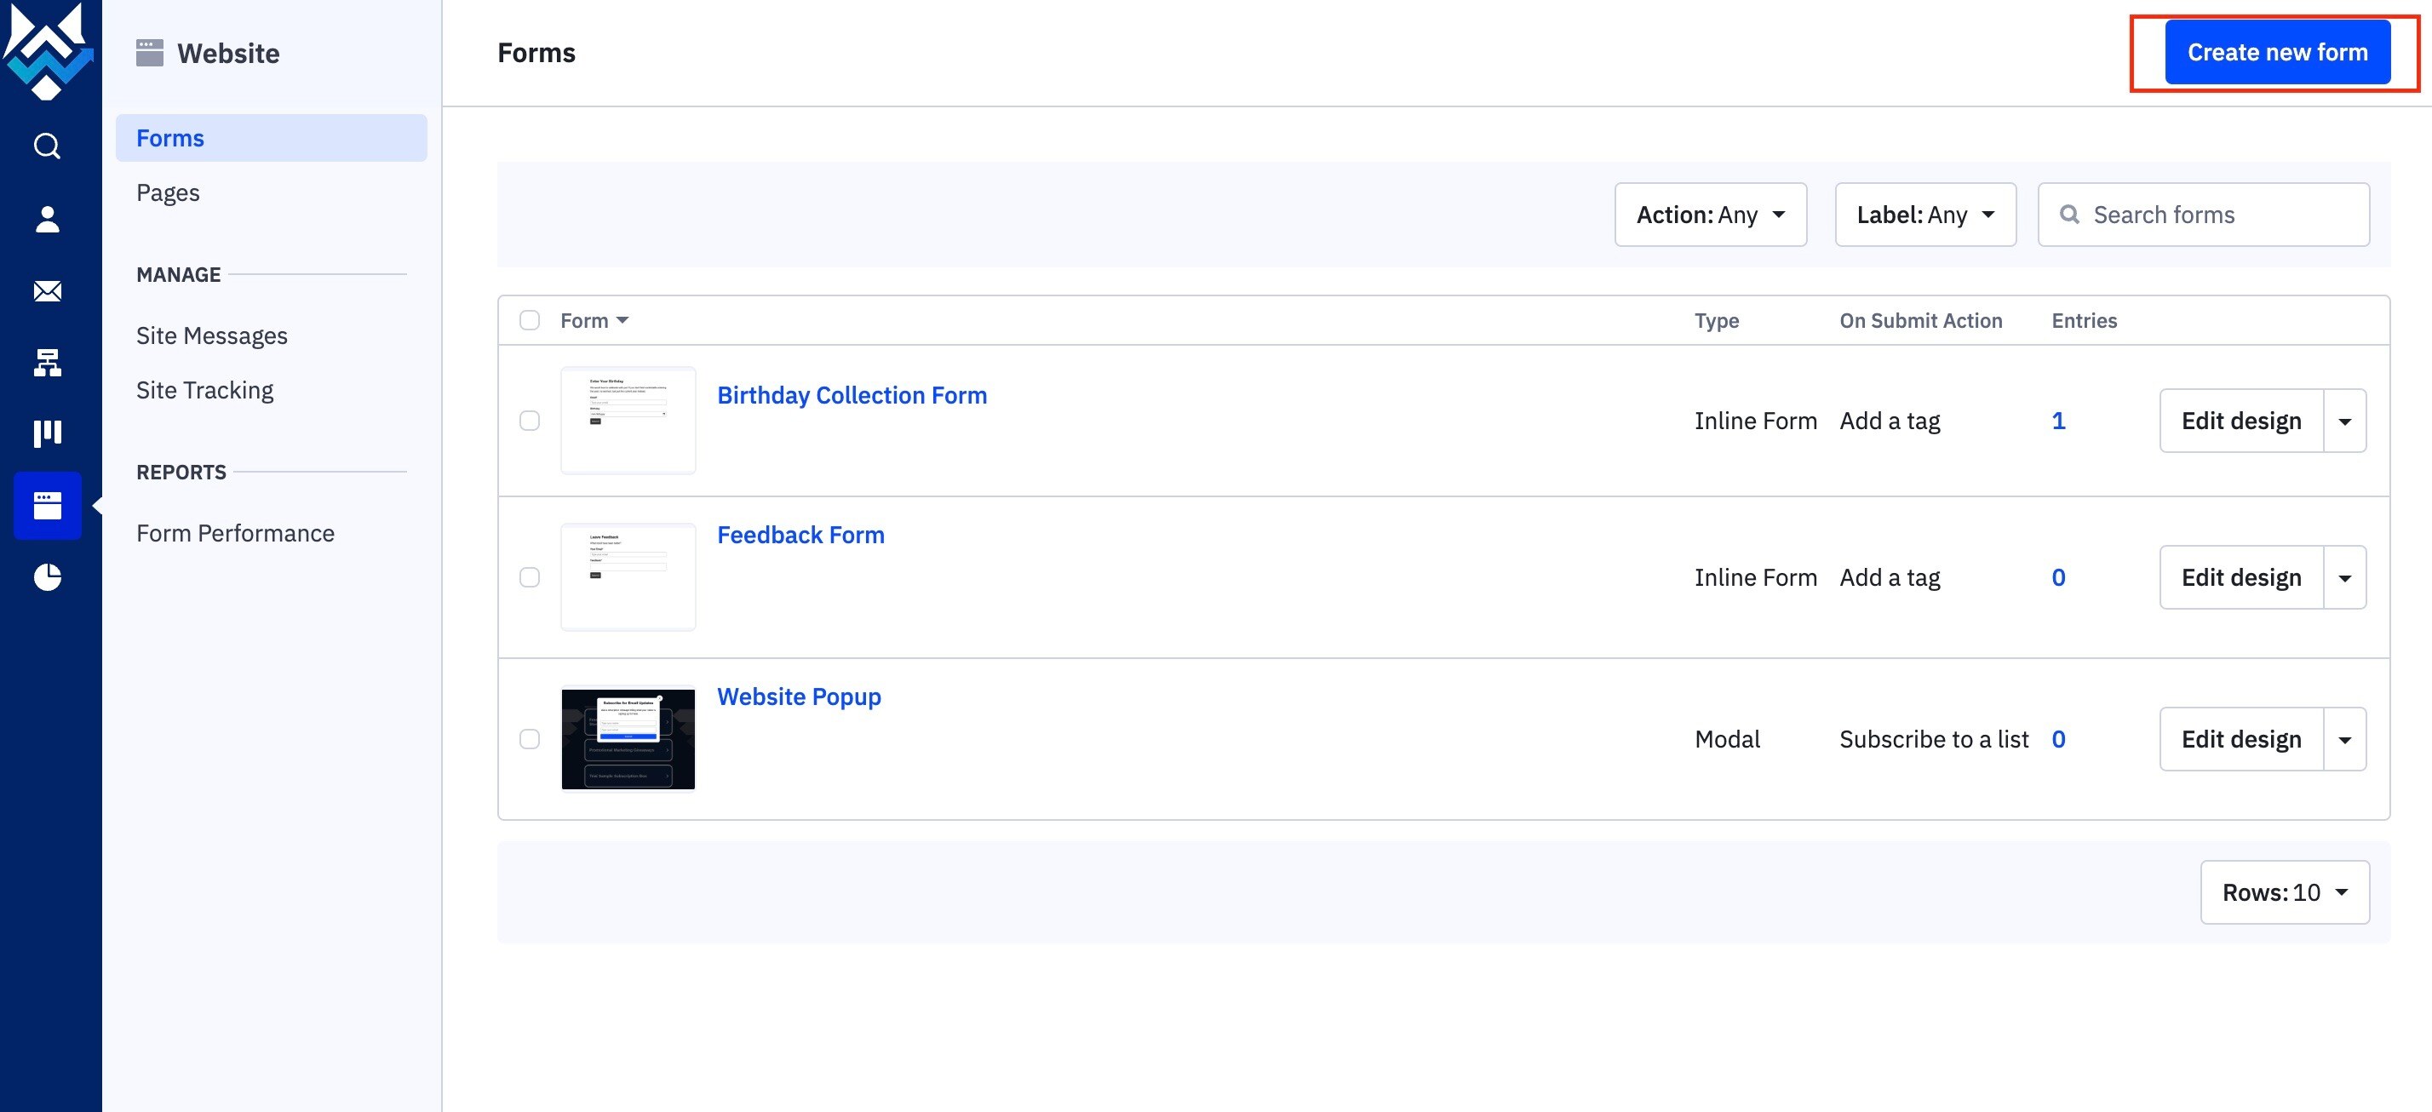Expand the Label: Any filter dropdown
2432x1112 pixels.
click(1925, 215)
